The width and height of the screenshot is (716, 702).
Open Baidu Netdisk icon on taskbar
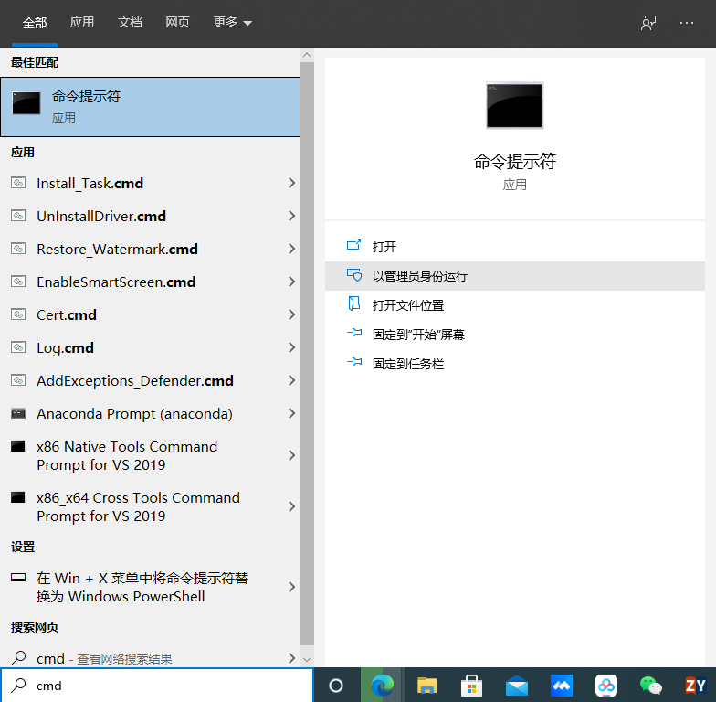click(x=606, y=686)
